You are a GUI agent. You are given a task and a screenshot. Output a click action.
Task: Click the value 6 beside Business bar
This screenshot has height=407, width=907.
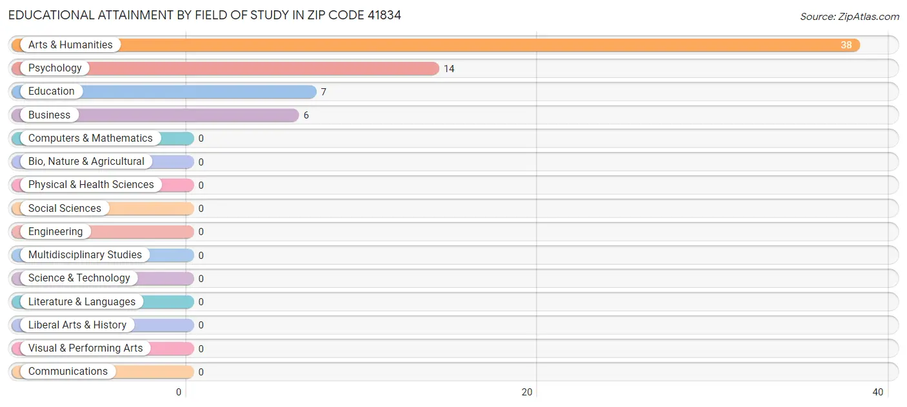point(306,115)
